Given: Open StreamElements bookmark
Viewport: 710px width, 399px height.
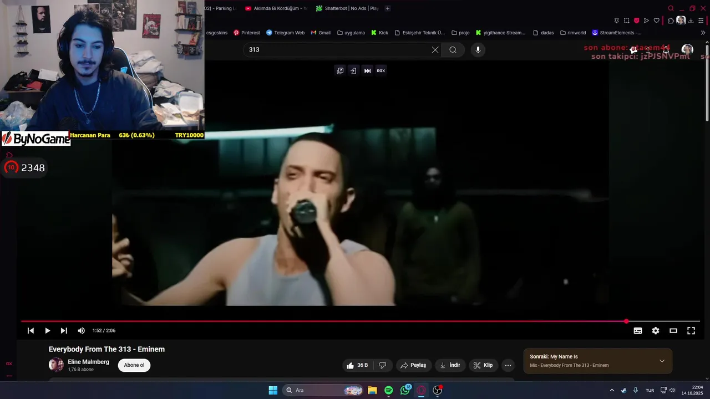Looking at the screenshot, I should [x=617, y=33].
